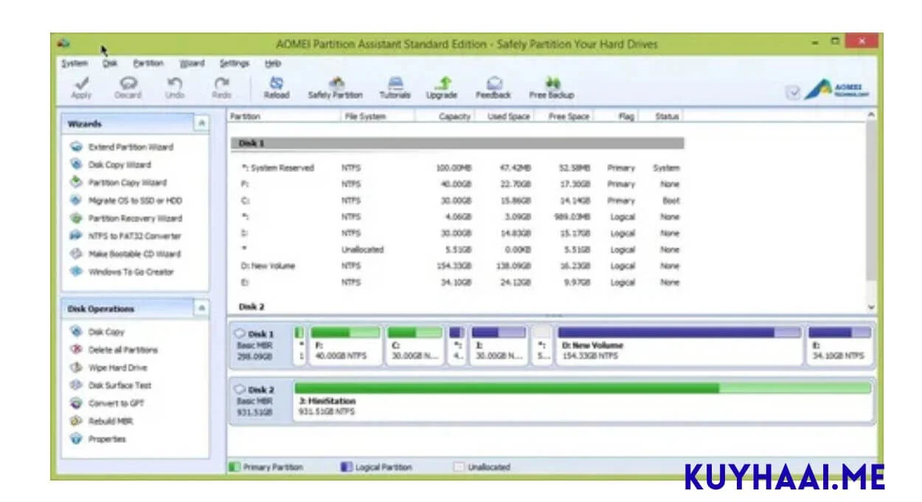Screen dimensions: 922x502
Task: Select the E: 34.10GB NTFS partition block
Action: [x=839, y=345]
